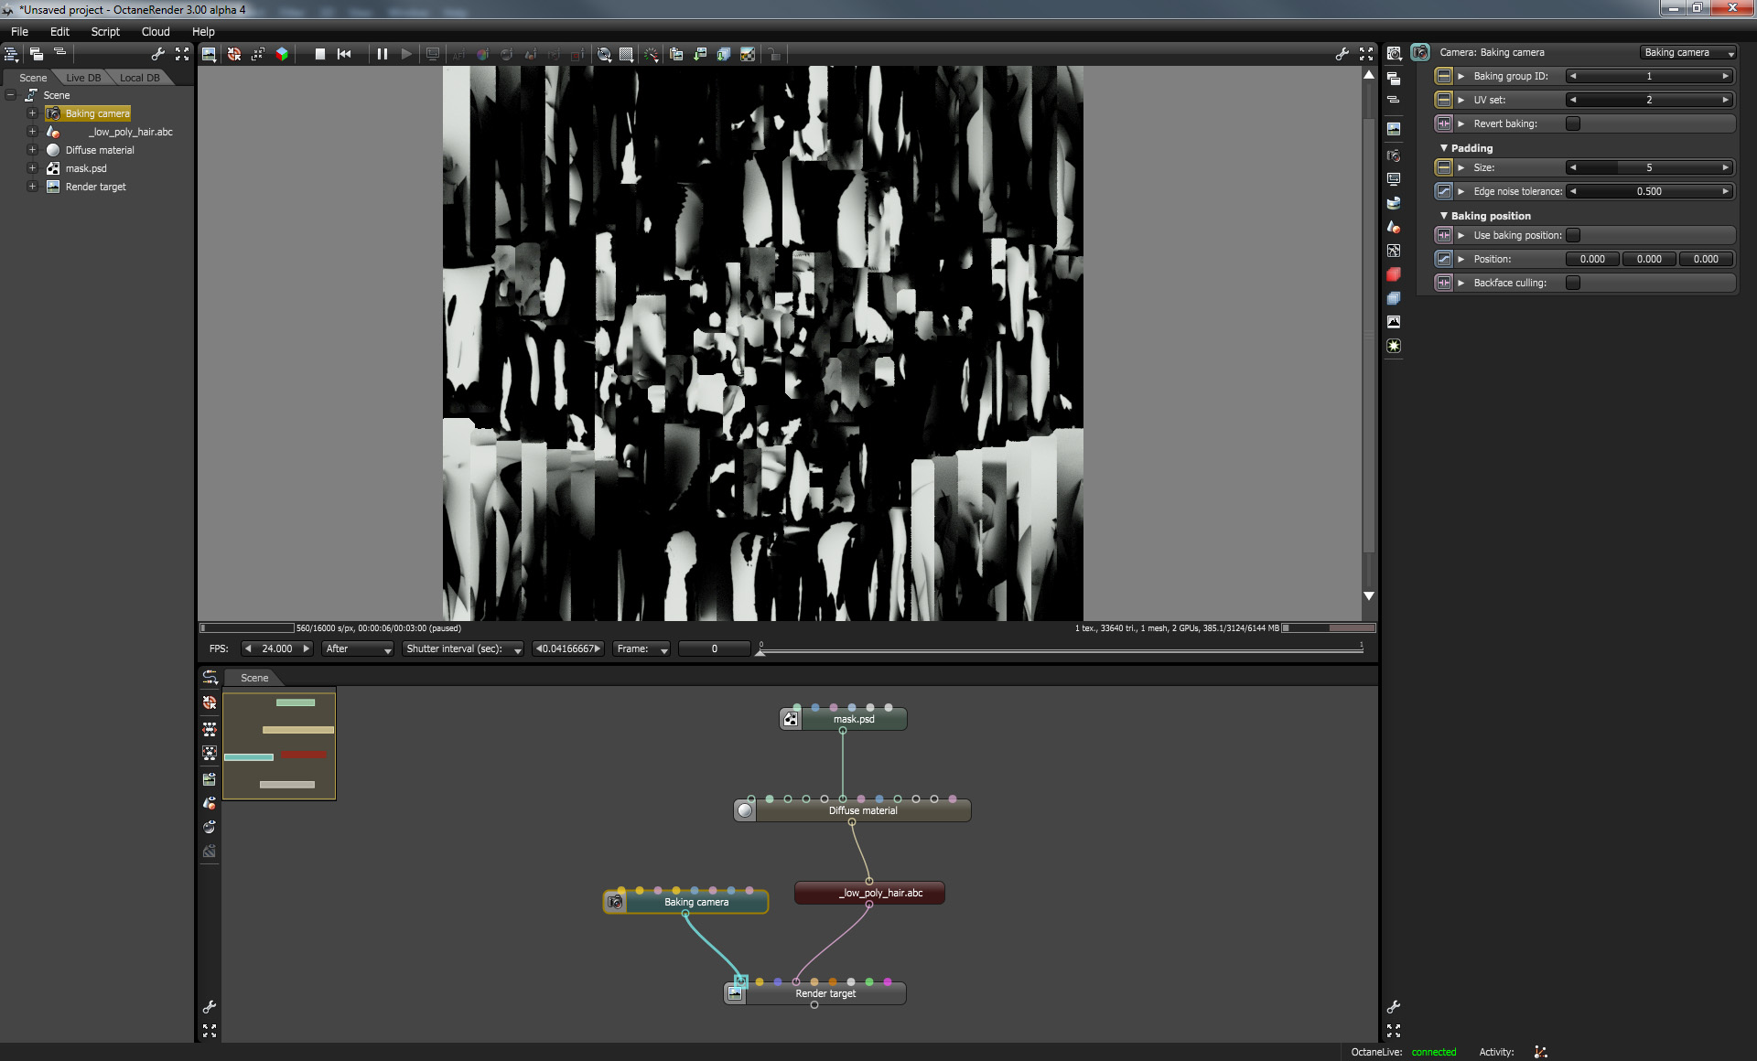This screenshot has width=1757, height=1061.
Task: Toggle the Use baking position checkbox
Action: 1573,235
